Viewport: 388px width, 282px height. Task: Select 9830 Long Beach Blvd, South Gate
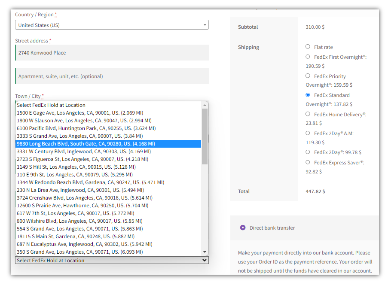coord(108,144)
